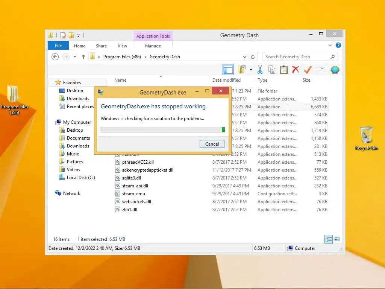385x289 pixels.
Task: Sort by the Date modified column
Action: [x=226, y=80]
